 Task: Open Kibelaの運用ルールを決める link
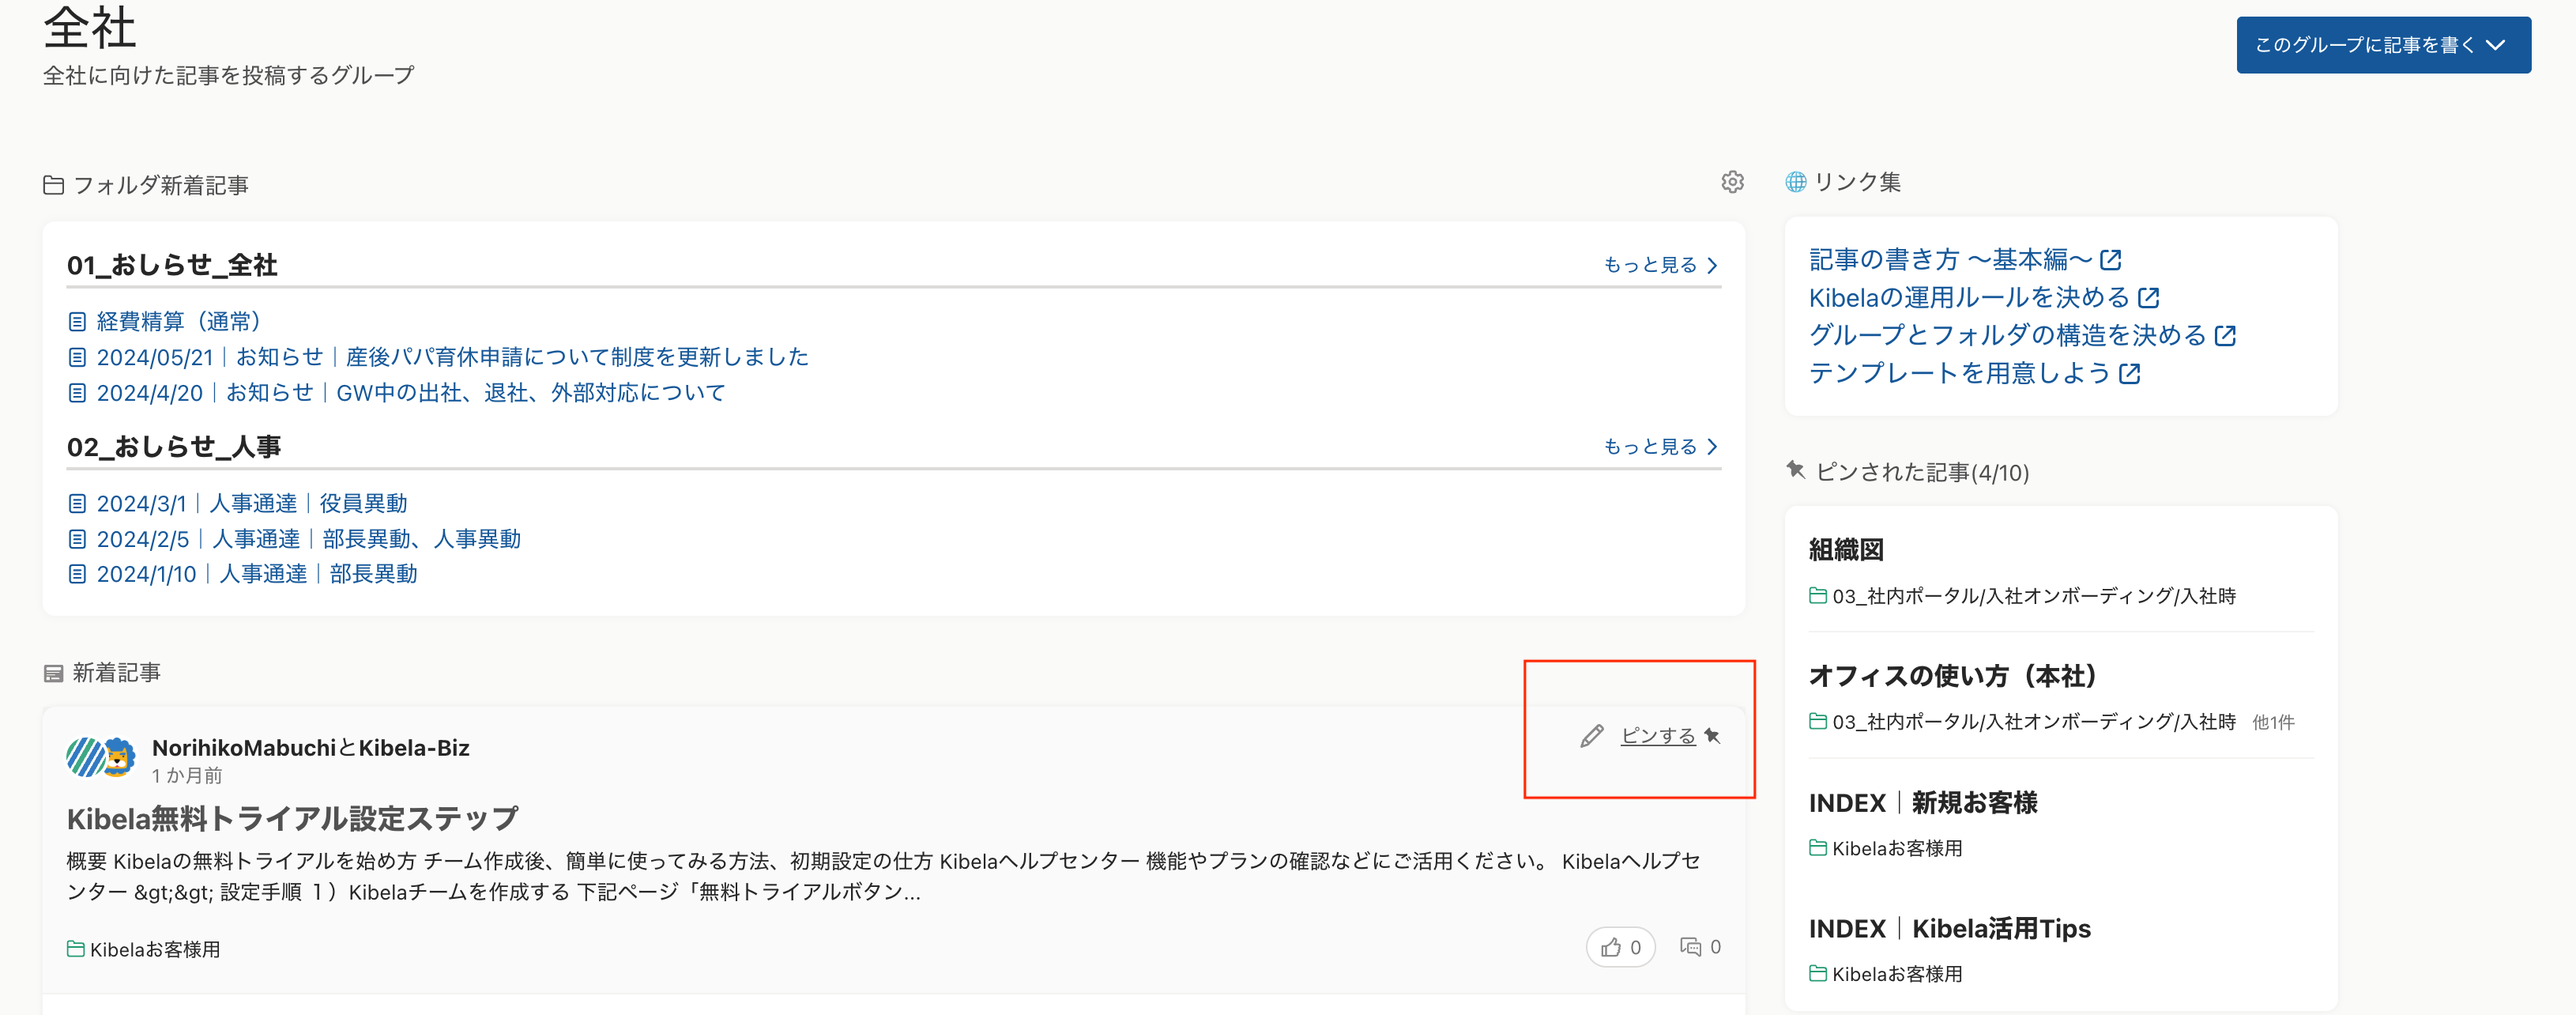pyautogui.click(x=1968, y=298)
